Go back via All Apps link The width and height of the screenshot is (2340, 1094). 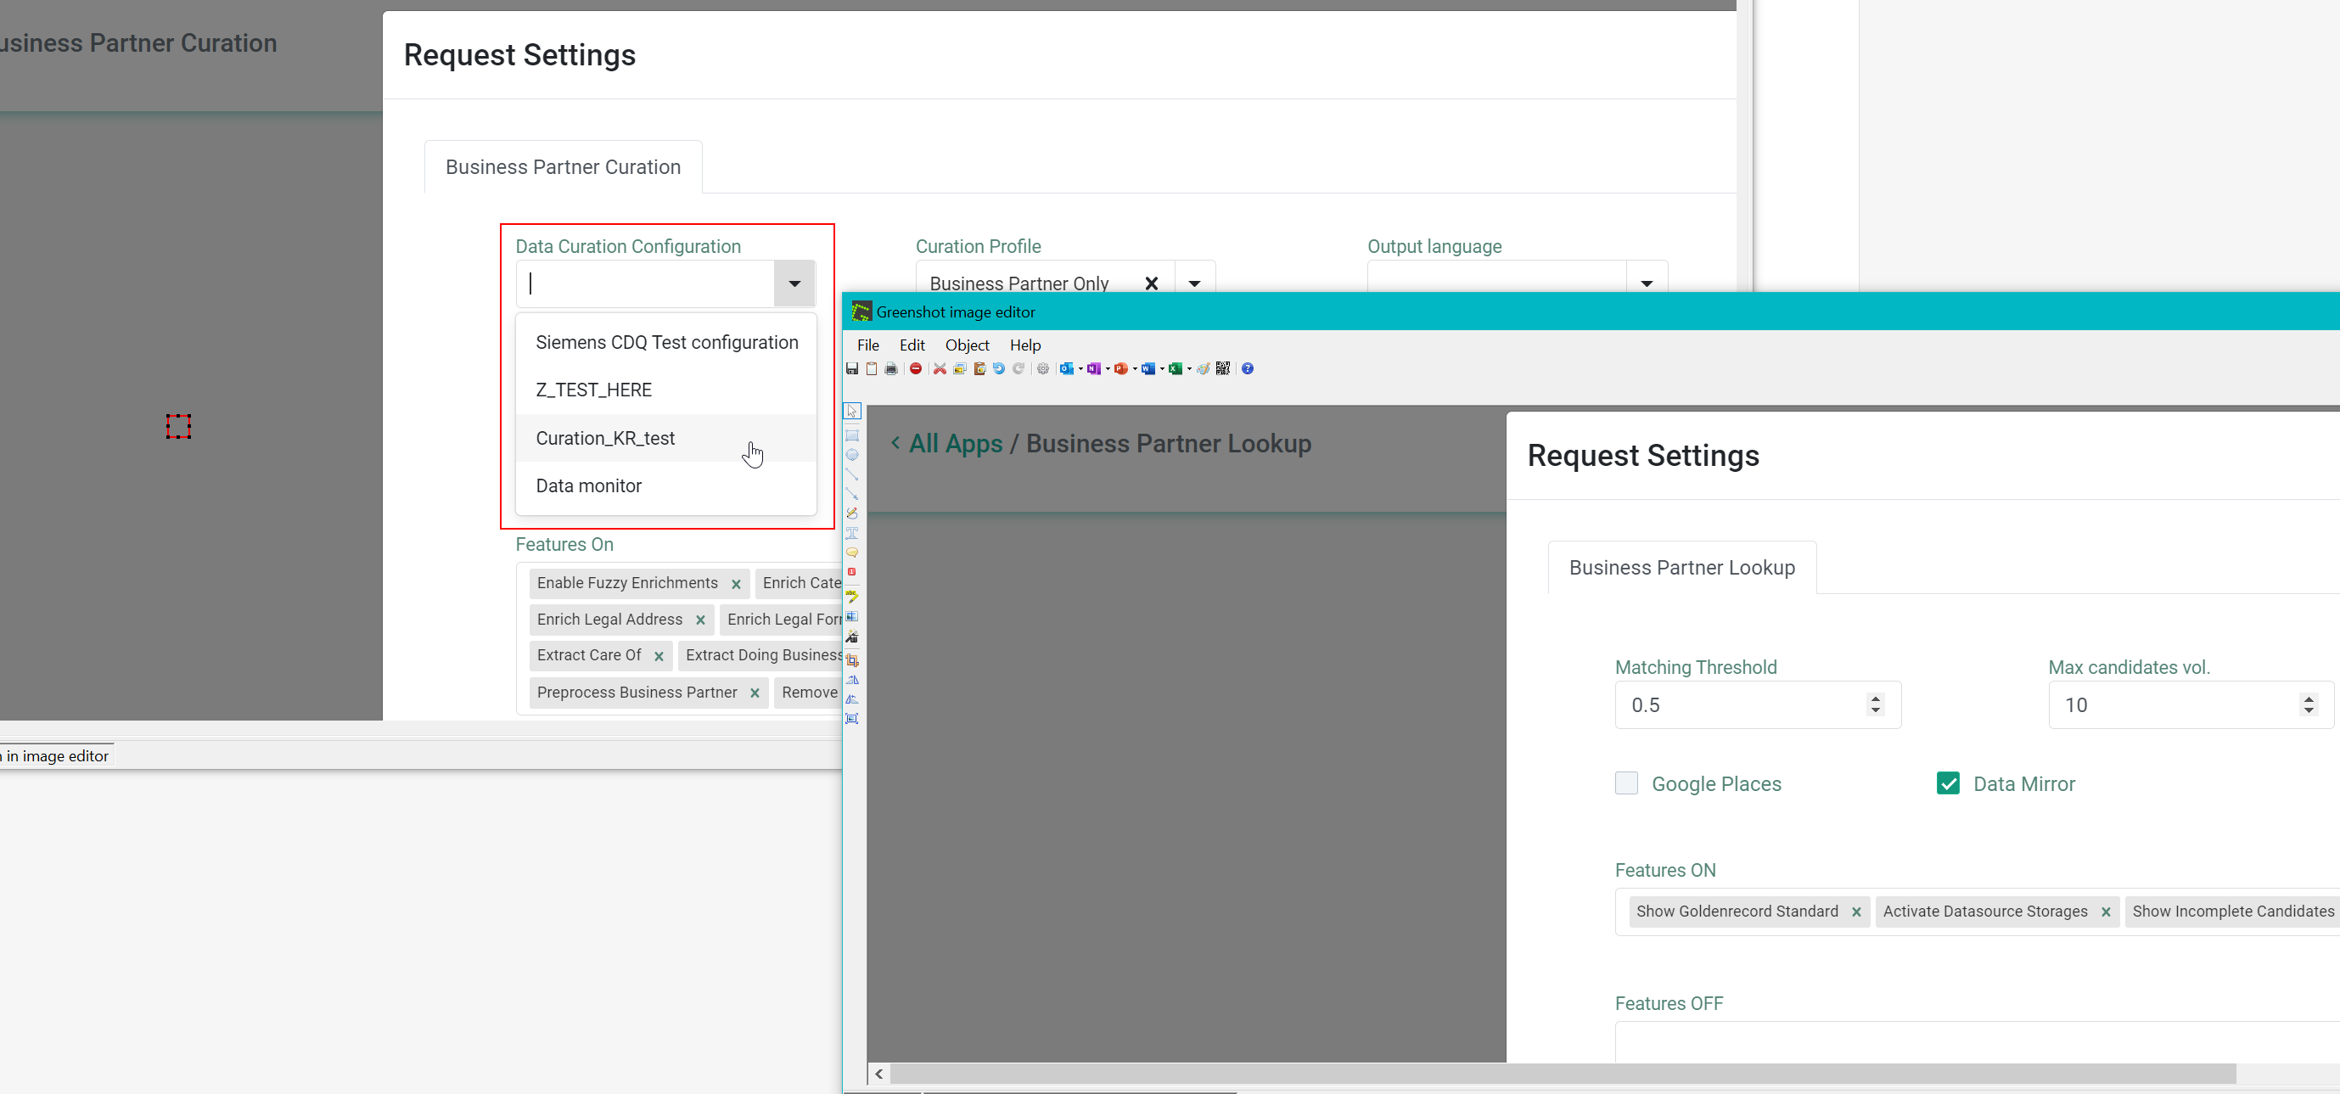click(x=955, y=443)
